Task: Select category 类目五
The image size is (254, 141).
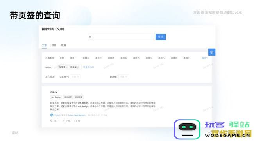Action: (123, 58)
